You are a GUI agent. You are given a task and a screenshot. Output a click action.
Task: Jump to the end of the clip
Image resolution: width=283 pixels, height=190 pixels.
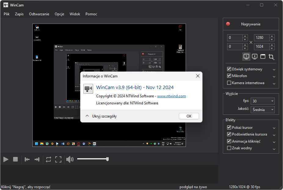(37, 159)
